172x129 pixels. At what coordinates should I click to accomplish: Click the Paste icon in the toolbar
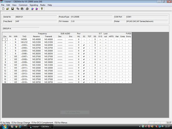point(22,9)
